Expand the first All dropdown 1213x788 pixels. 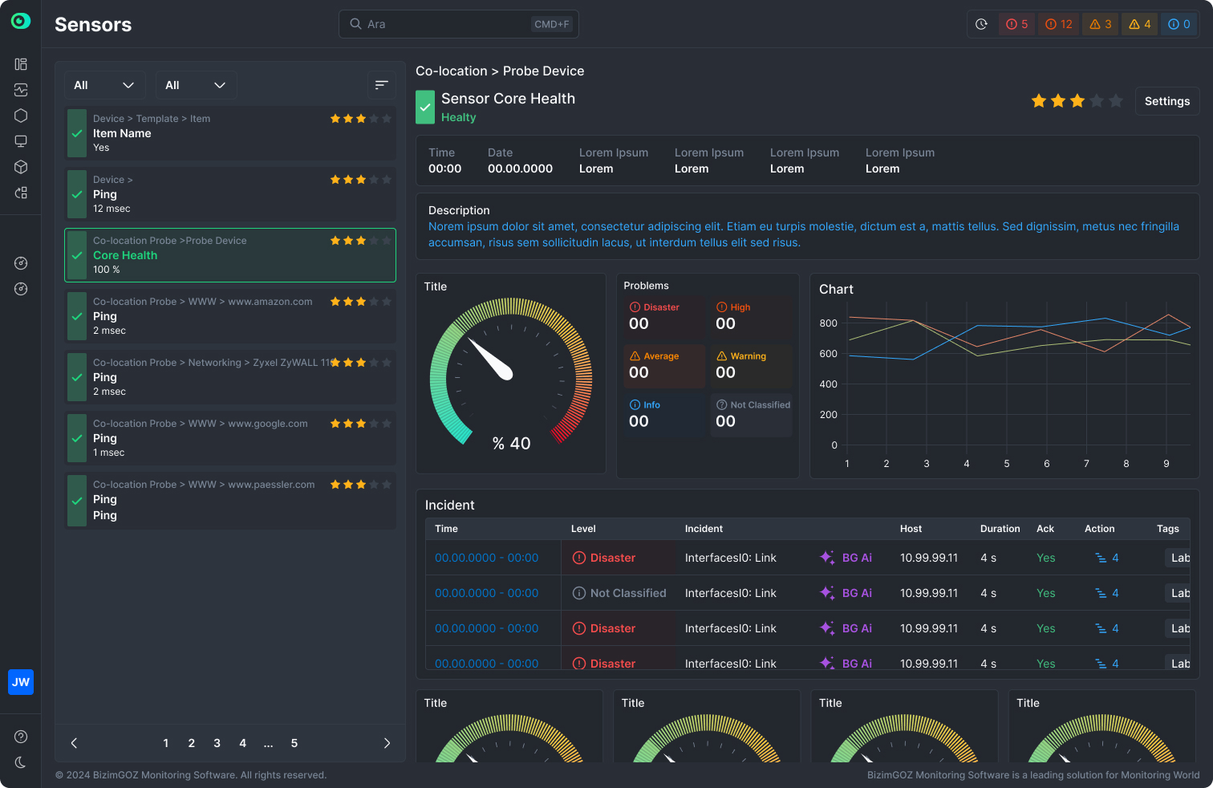coord(105,85)
